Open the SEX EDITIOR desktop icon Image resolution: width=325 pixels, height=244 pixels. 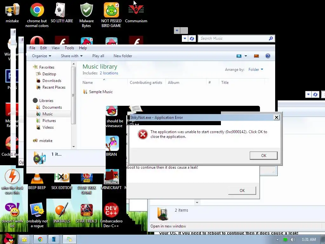tap(62, 181)
